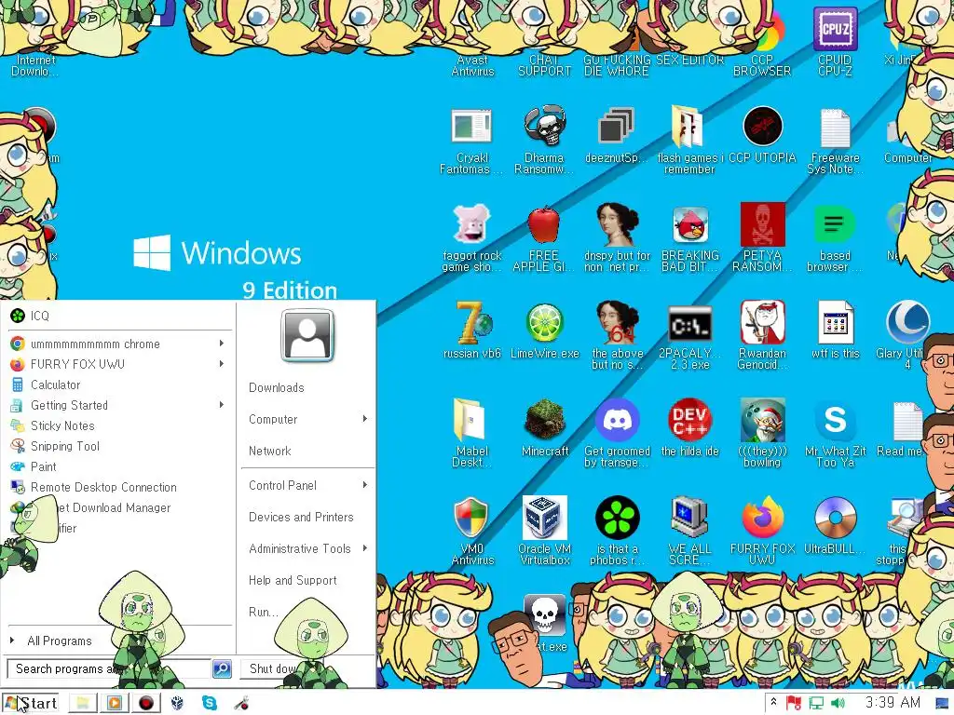Open Network from the Start menu
Screen dimensions: 954x715
click(x=269, y=452)
